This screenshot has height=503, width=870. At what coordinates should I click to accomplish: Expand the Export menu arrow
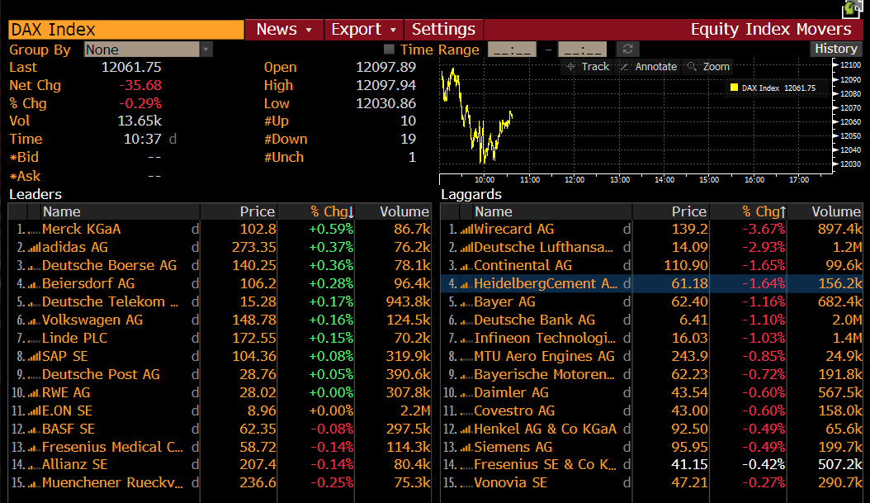[x=392, y=30]
